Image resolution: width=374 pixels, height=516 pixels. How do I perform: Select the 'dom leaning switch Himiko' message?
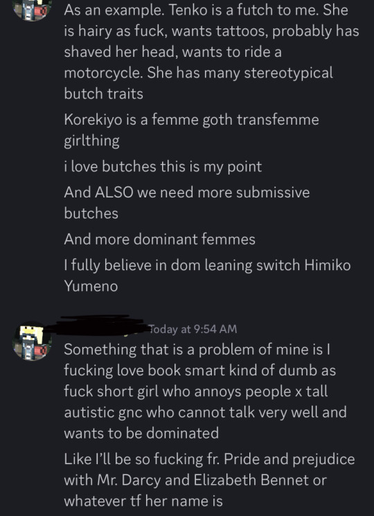[x=207, y=276]
